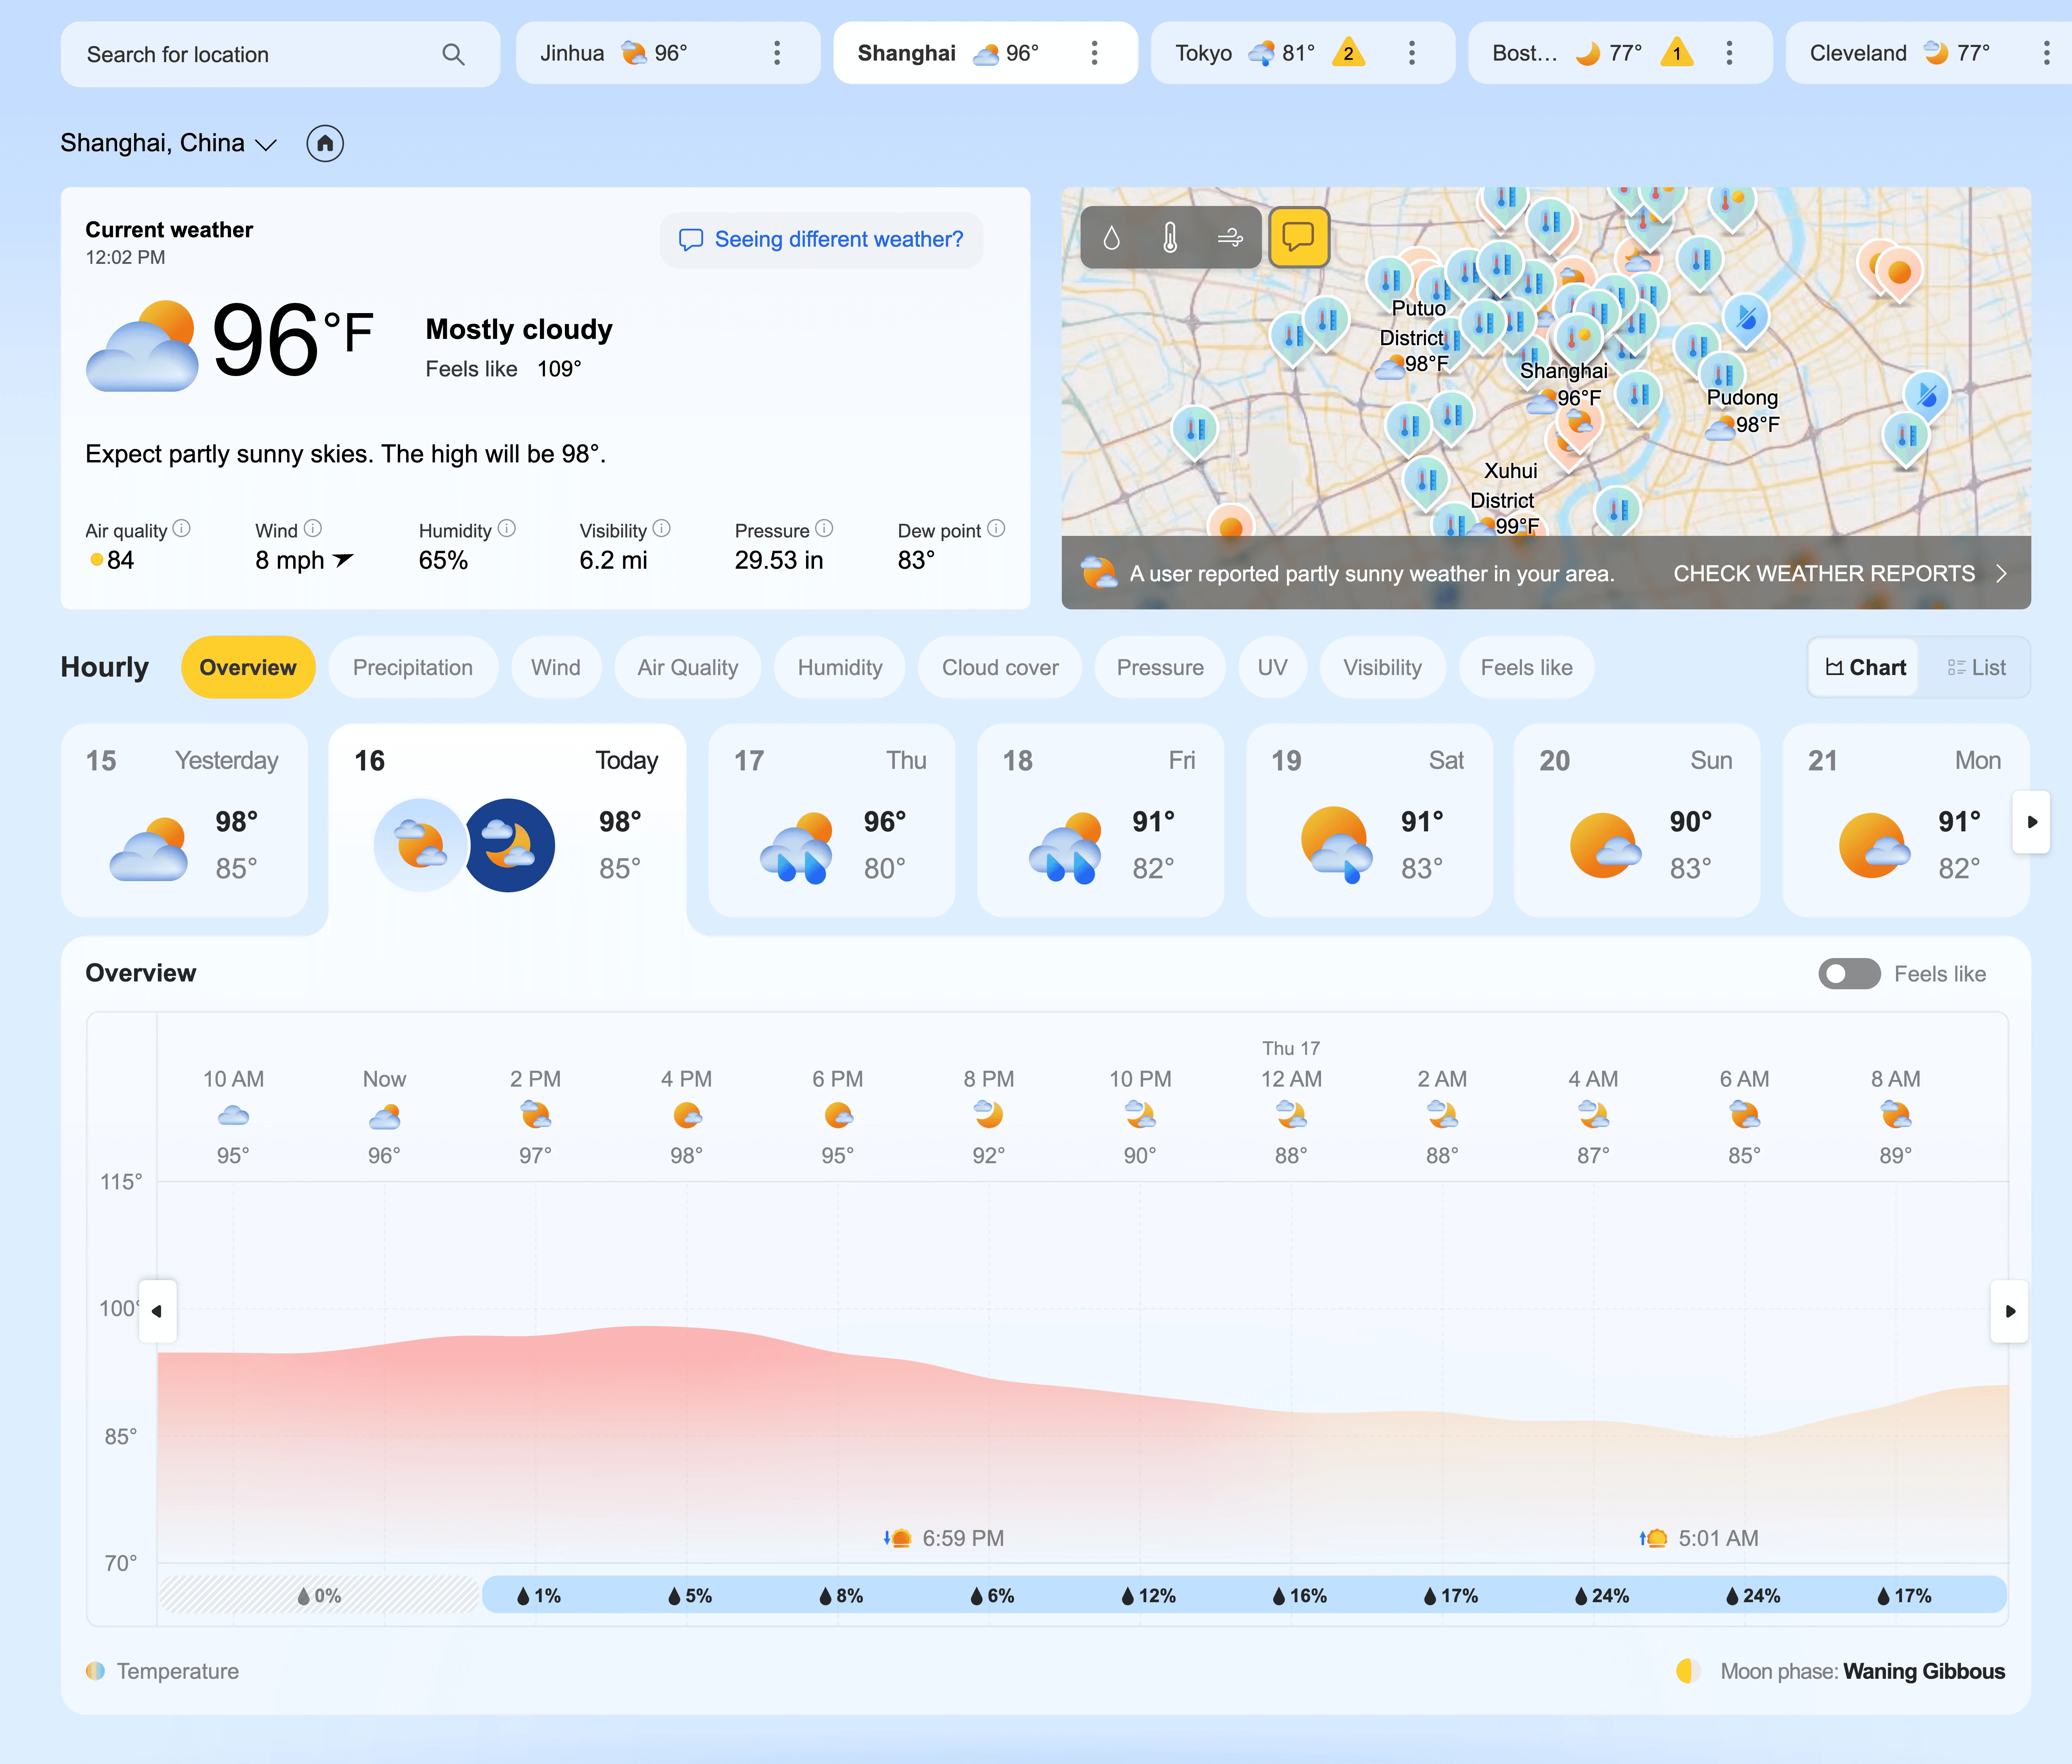Select the wind map layer icon
Viewport: 2072px width, 1764px height.
(1230, 237)
